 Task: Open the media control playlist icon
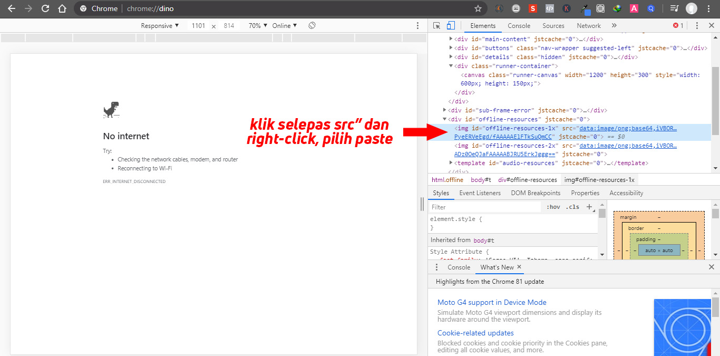[674, 8]
